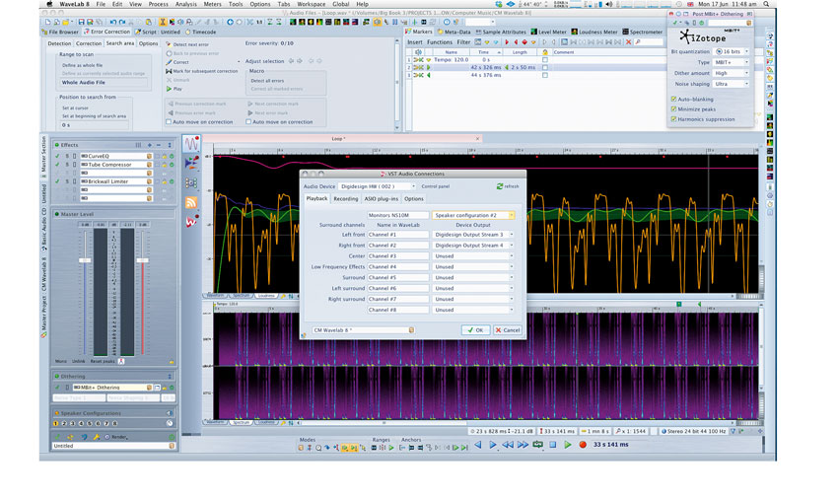Open the Analysis menu

tap(185, 4)
